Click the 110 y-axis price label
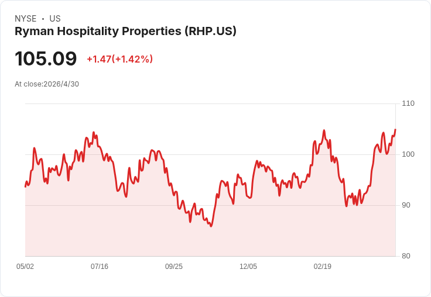This screenshot has width=431, height=297. 408,103
